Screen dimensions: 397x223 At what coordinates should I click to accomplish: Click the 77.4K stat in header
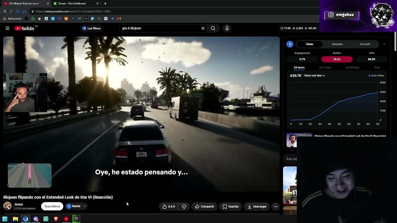286,28
